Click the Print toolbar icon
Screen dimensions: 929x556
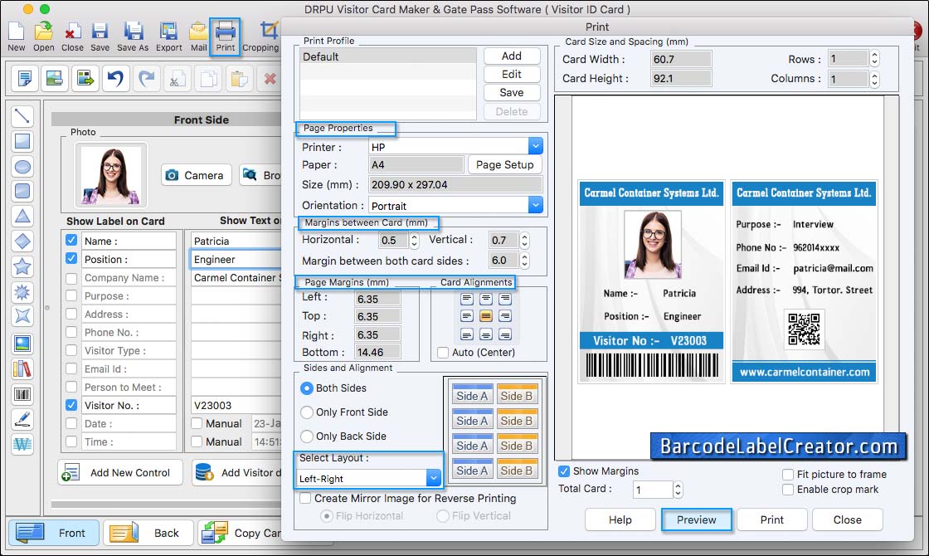tap(225, 37)
